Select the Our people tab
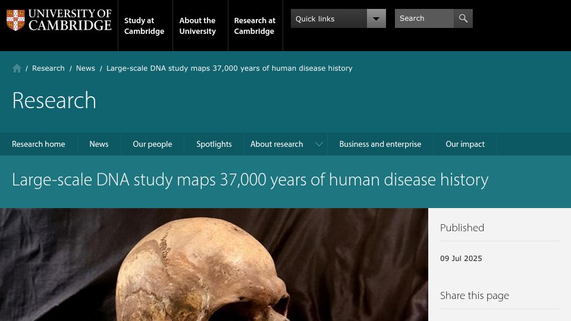The image size is (571, 321). pos(153,144)
